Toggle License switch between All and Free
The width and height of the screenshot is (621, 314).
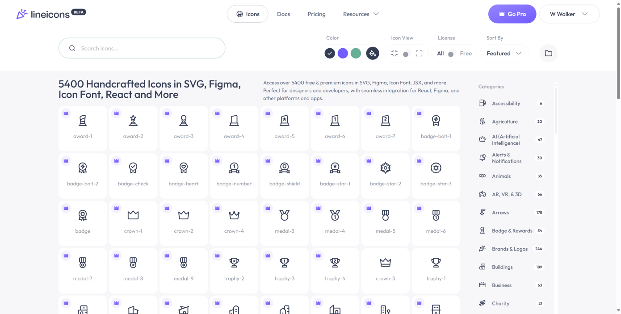pyautogui.click(x=451, y=54)
